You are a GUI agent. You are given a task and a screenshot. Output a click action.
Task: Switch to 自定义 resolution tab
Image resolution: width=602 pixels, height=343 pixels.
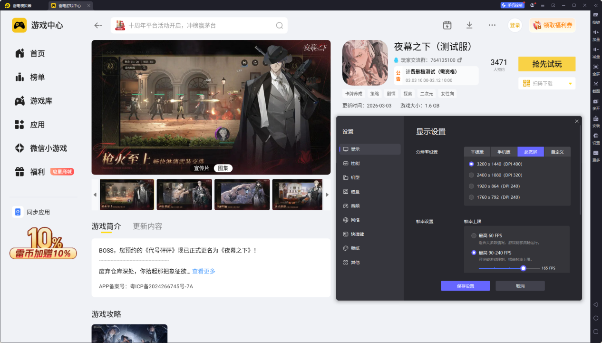pos(557,152)
